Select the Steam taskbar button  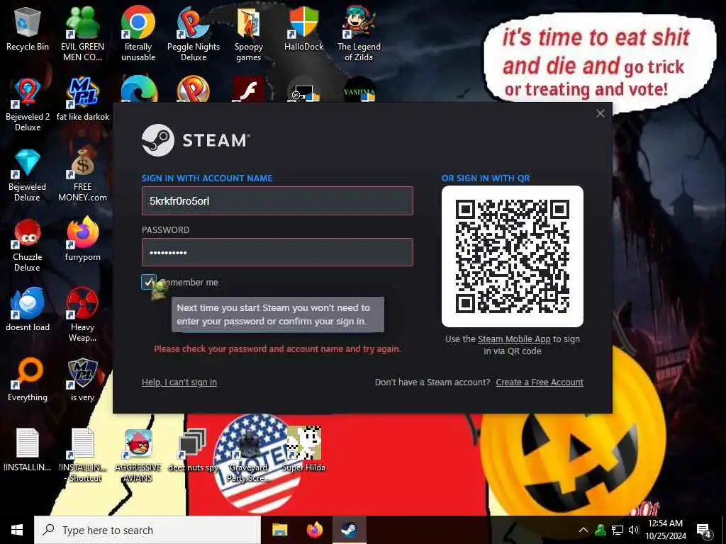(x=349, y=530)
